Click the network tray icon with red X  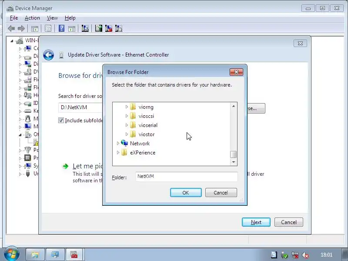pyautogui.click(x=295, y=255)
